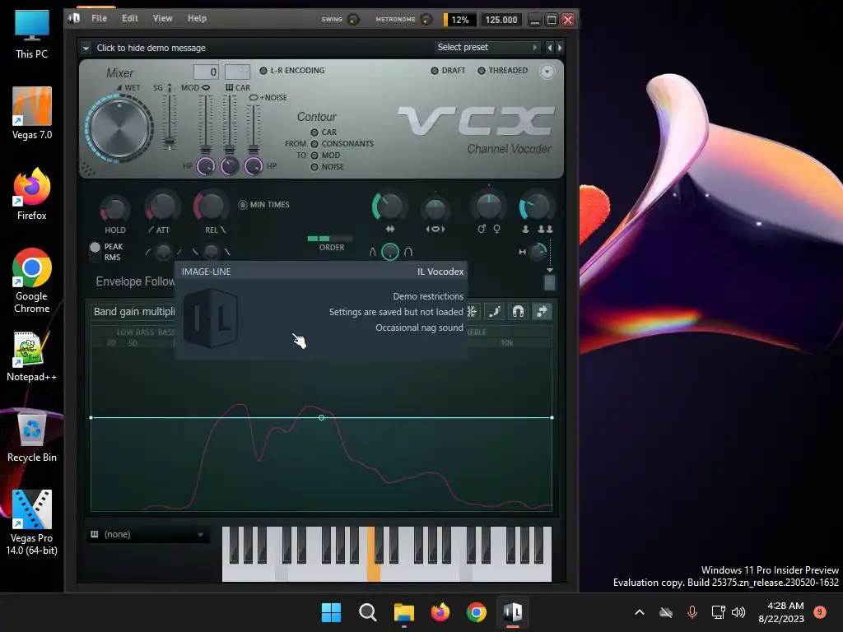Screen dimensions: 843x632
Task: Click the magnet snap icon
Action: 519,312
